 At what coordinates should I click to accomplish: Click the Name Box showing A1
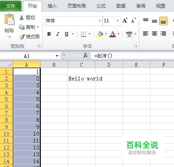[x=27, y=56]
